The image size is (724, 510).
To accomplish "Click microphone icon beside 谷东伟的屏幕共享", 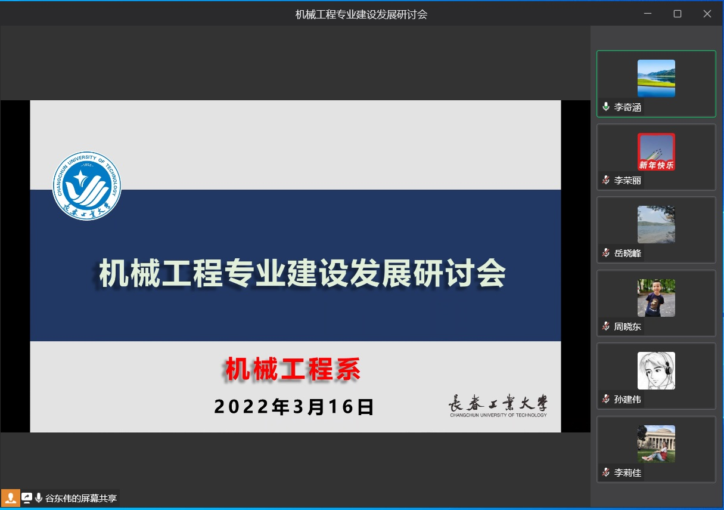I will point(39,498).
